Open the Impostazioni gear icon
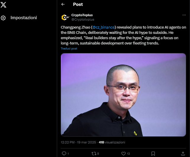Screen dimensions: 190x157 [x=3, y=18]
